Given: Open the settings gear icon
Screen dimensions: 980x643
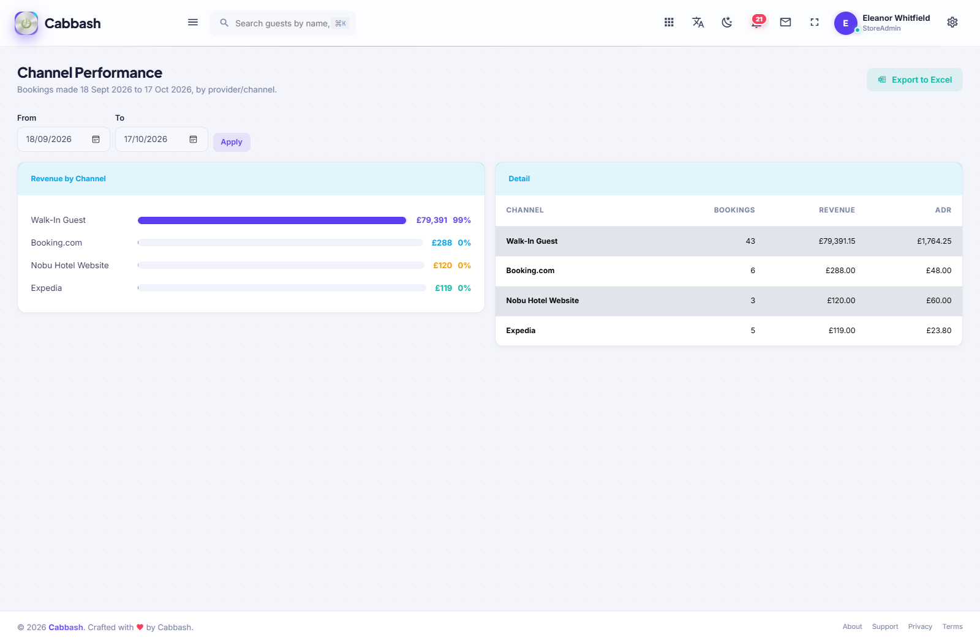Looking at the screenshot, I should 952,22.
